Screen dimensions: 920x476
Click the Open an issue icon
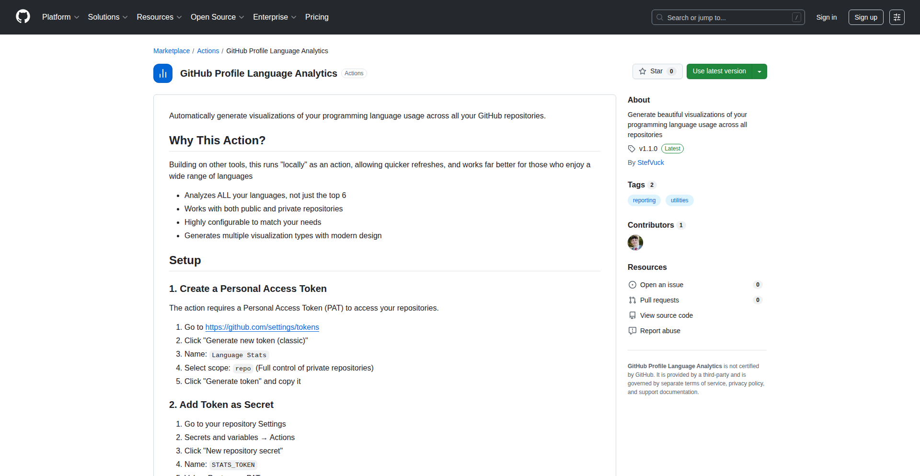point(632,284)
